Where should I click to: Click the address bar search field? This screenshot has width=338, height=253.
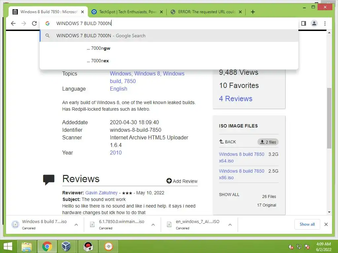pyautogui.click(x=169, y=23)
